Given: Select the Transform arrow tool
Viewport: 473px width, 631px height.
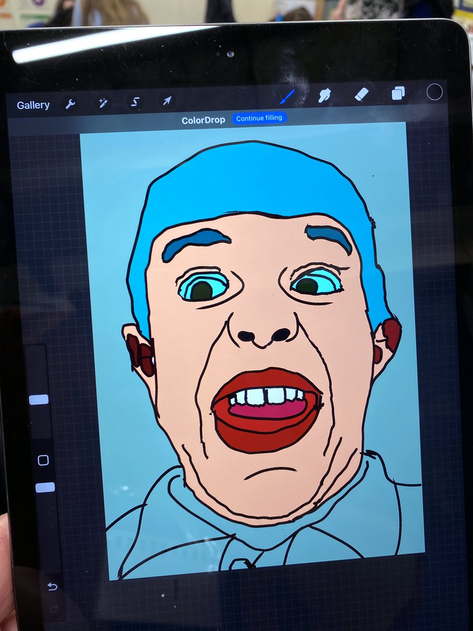Looking at the screenshot, I should coord(167,100).
